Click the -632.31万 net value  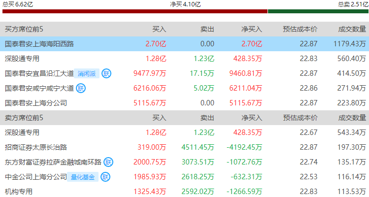(246, 177)
